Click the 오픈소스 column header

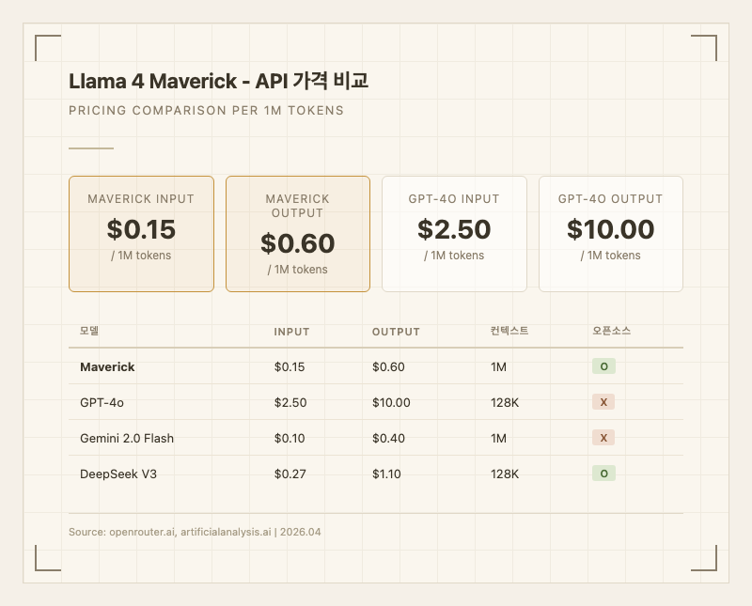(x=611, y=332)
